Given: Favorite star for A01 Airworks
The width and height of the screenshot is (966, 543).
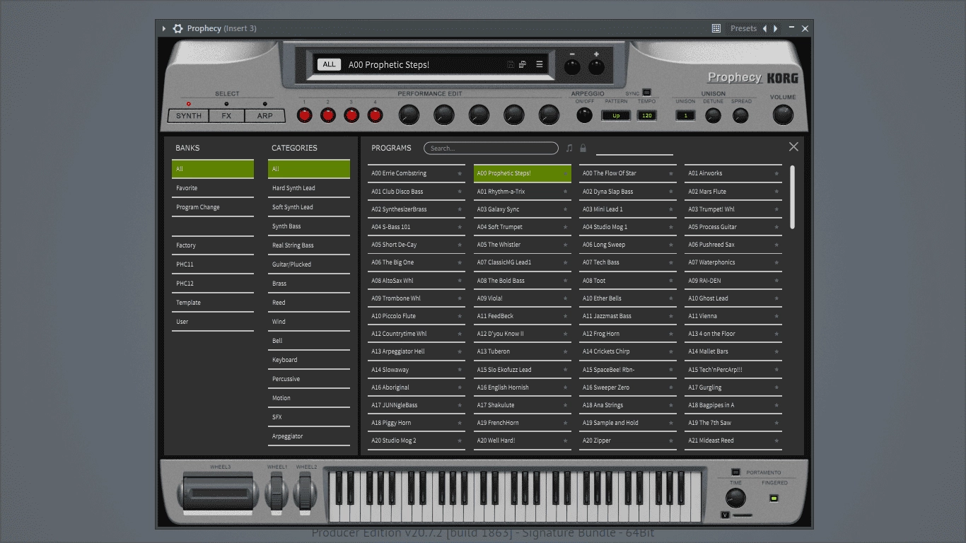Looking at the screenshot, I should tap(776, 173).
